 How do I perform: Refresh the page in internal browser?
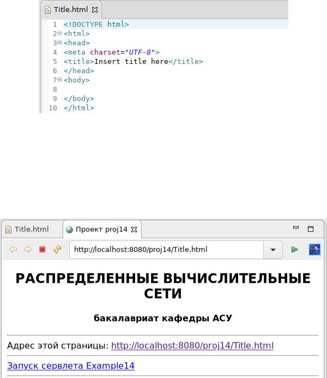click(x=57, y=249)
